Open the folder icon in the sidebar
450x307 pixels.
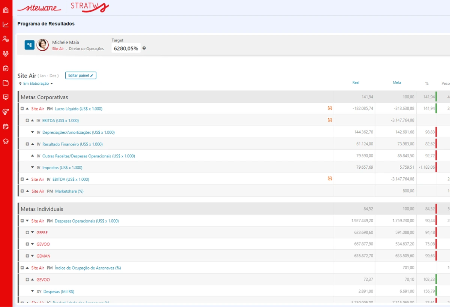[x=6, y=83]
